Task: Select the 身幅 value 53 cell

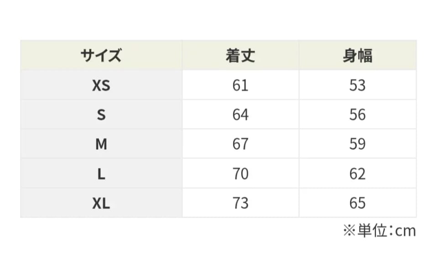Action: [x=357, y=85]
